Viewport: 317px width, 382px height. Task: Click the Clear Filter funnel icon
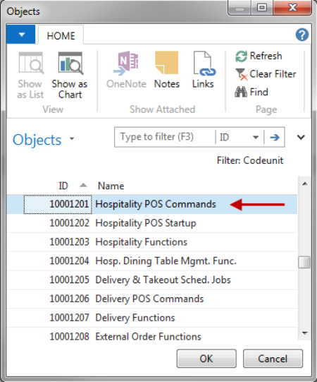241,74
